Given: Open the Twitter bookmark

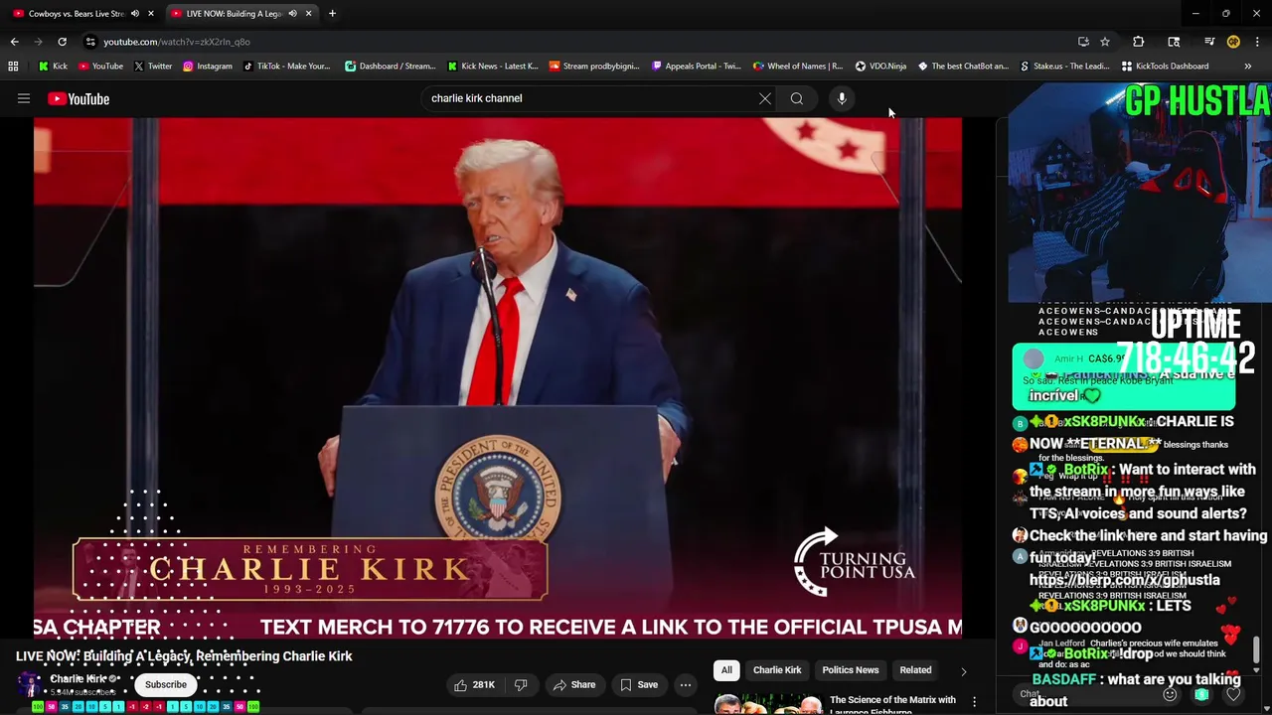Looking at the screenshot, I should point(152,66).
